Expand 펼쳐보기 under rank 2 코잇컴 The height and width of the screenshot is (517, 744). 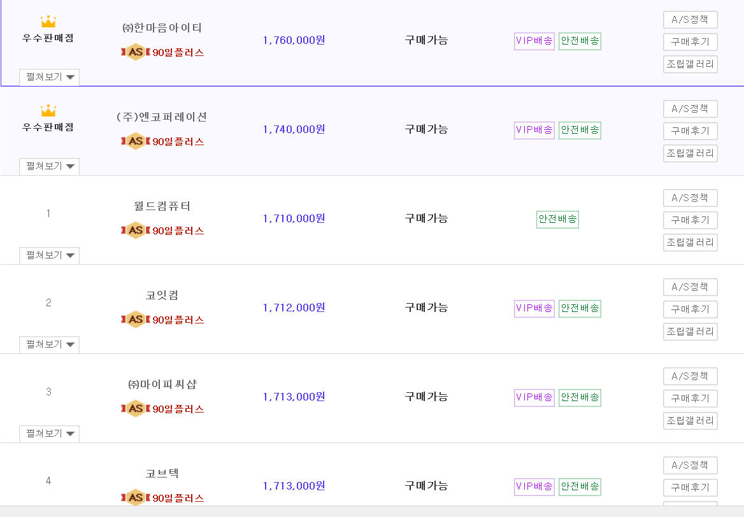(49, 344)
